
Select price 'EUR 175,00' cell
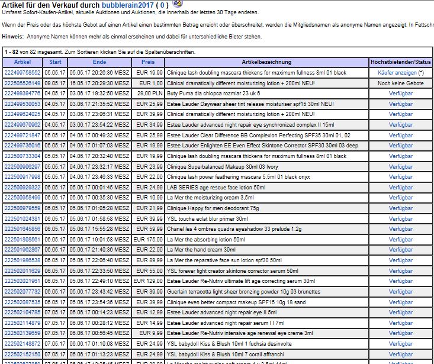[x=148, y=240]
